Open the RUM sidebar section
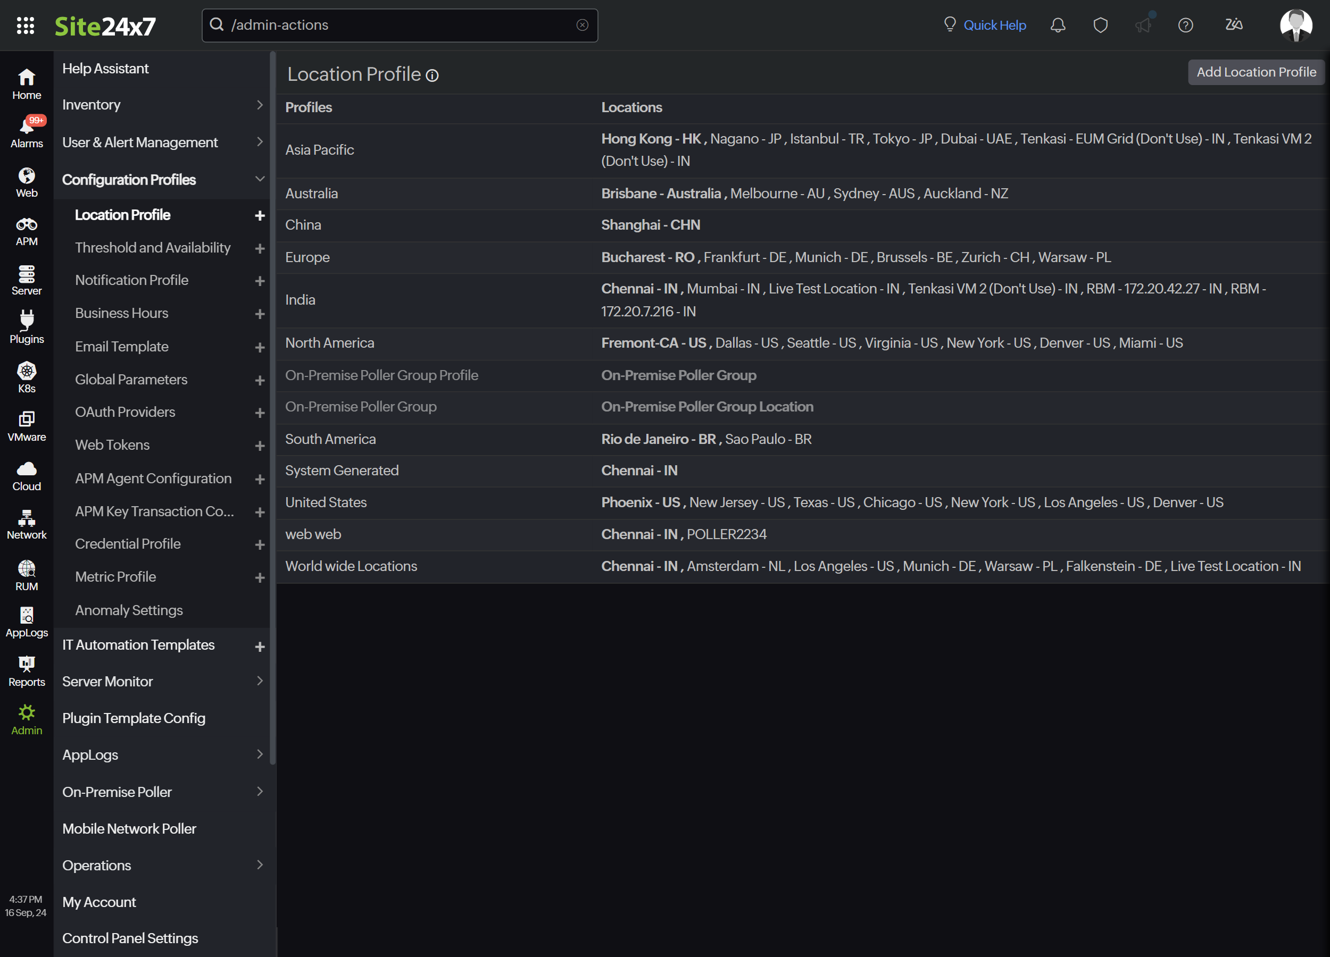The width and height of the screenshot is (1330, 957). (x=27, y=574)
